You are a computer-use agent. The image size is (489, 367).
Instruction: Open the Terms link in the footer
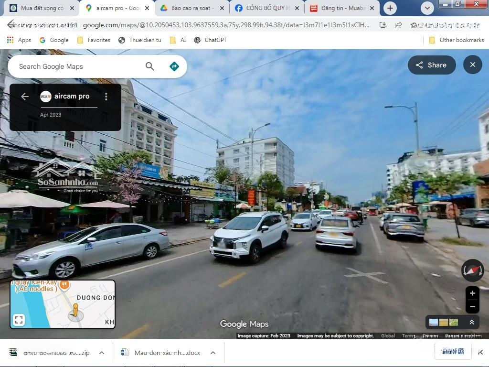pos(408,335)
